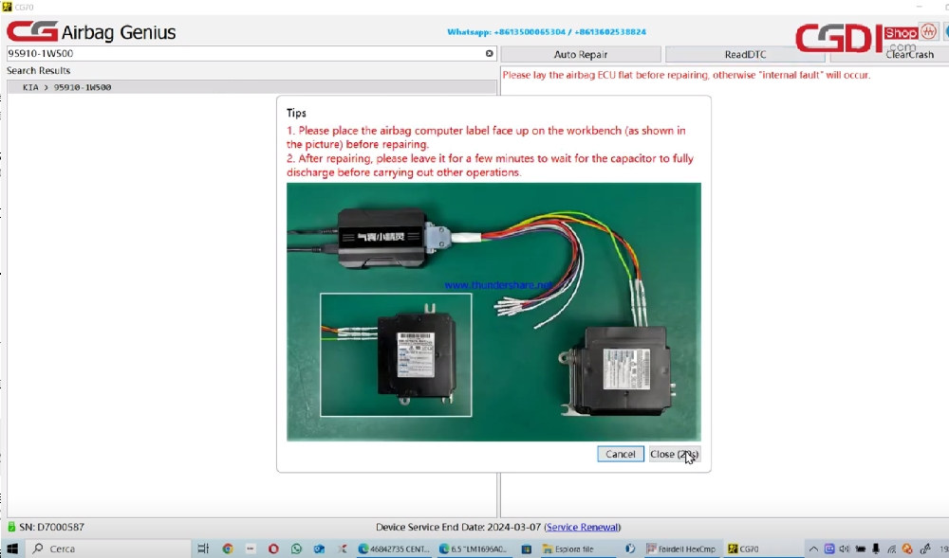Click the Tips dialog heading
Screen dimensions: 949x558
pyautogui.click(x=296, y=113)
